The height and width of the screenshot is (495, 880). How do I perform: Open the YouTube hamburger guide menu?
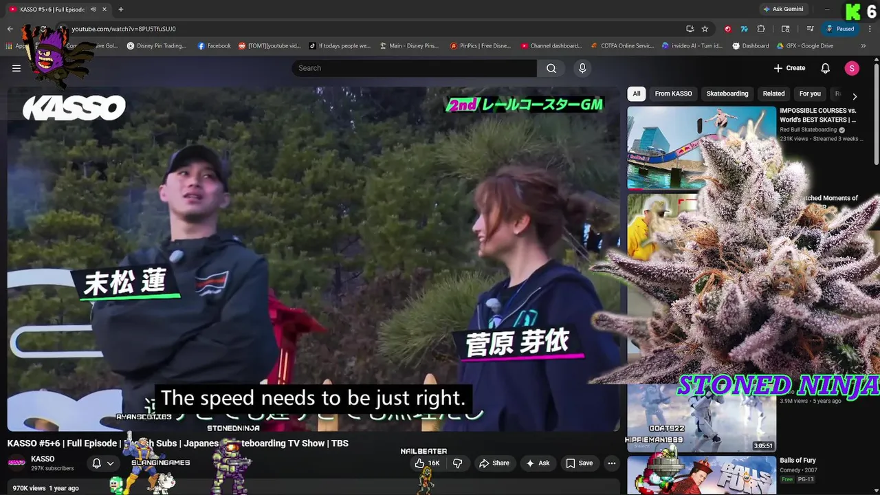[16, 68]
